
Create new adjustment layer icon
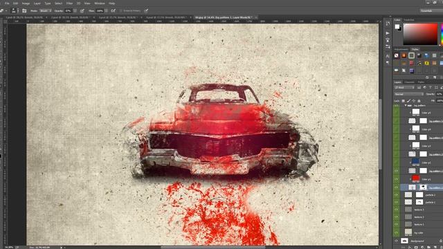[x=422, y=248]
